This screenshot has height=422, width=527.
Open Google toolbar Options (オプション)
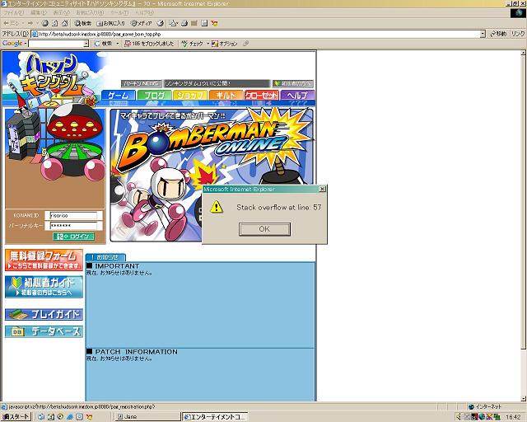(x=225, y=44)
